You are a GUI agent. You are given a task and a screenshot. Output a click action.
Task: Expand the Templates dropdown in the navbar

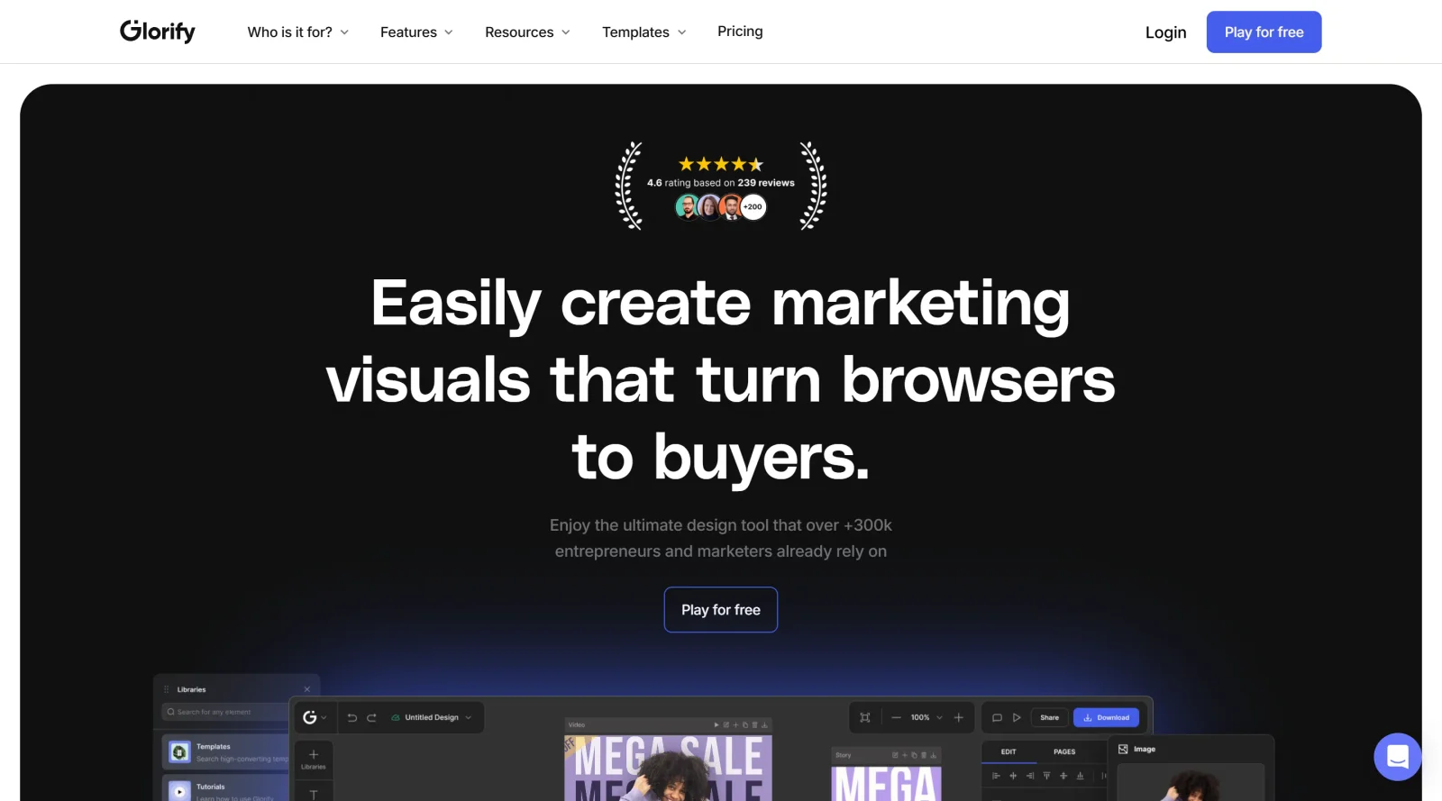click(644, 32)
